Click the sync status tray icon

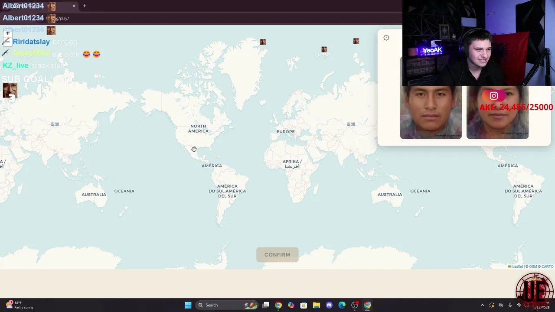point(492,305)
